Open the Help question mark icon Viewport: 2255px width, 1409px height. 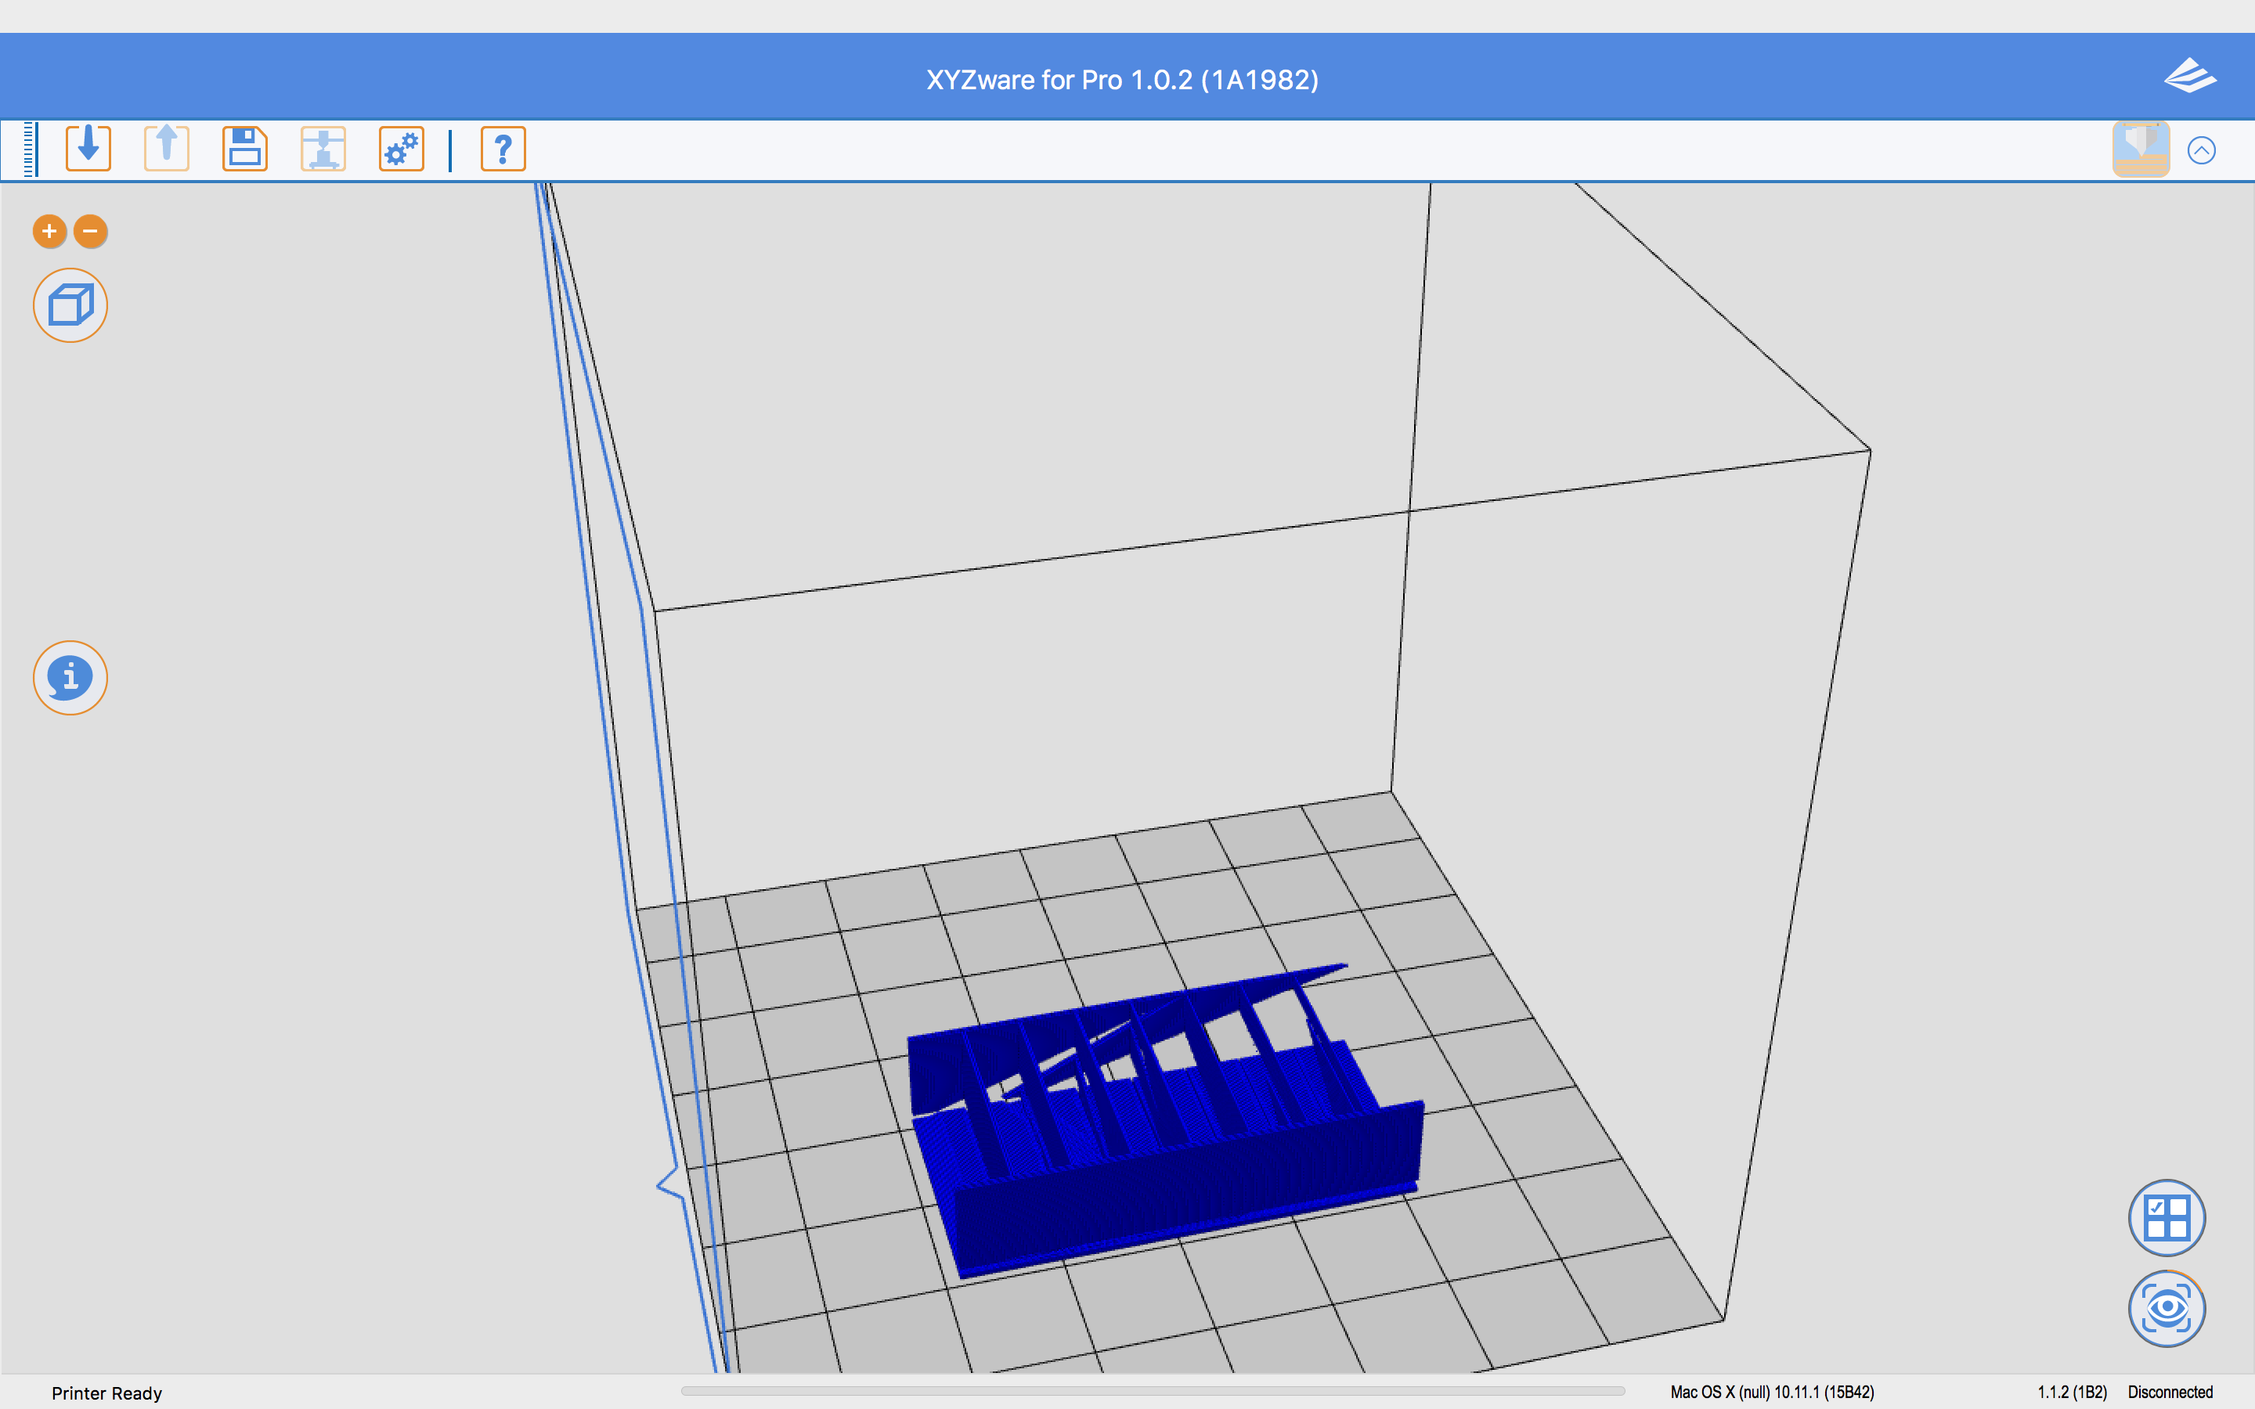[x=503, y=148]
